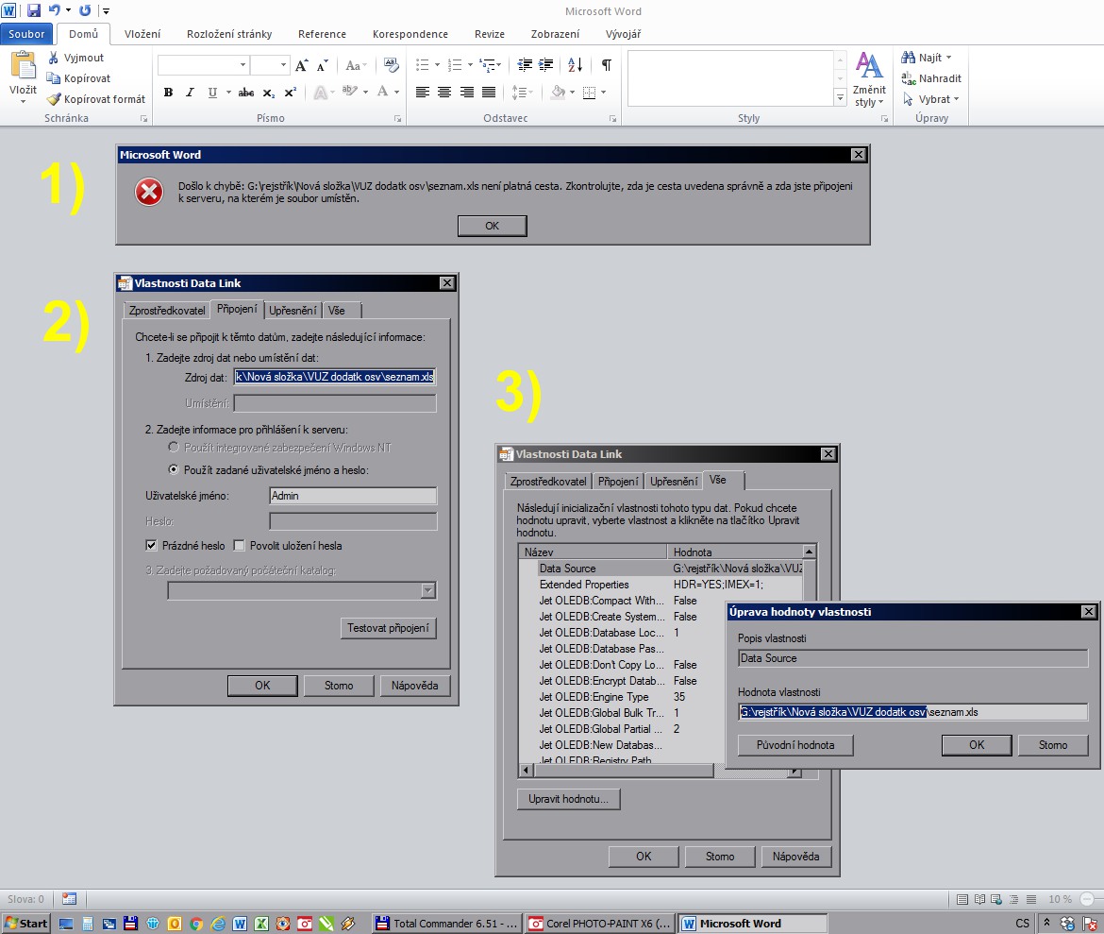Click the Původní hodnota button
The height and width of the screenshot is (934, 1104).
point(795,745)
